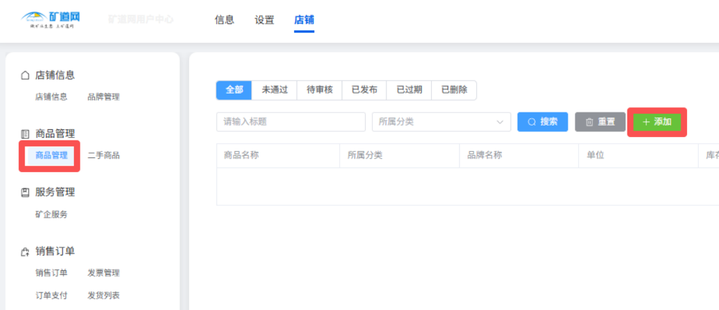Click the 店铺信息 house icon in sidebar
The width and height of the screenshot is (719, 310).
(25, 75)
